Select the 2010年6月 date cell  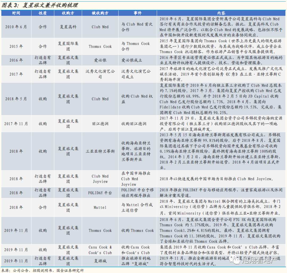pyautogui.click(x=16, y=27)
